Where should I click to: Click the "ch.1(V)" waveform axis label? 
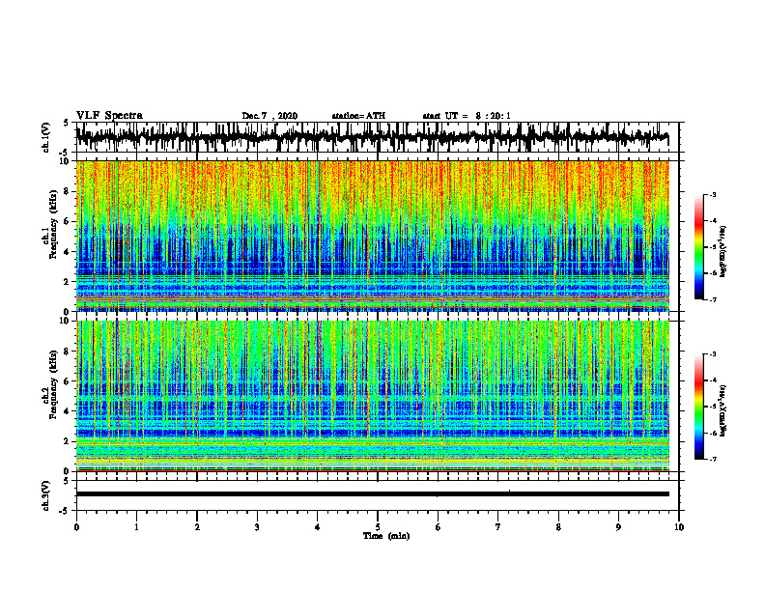coord(46,137)
